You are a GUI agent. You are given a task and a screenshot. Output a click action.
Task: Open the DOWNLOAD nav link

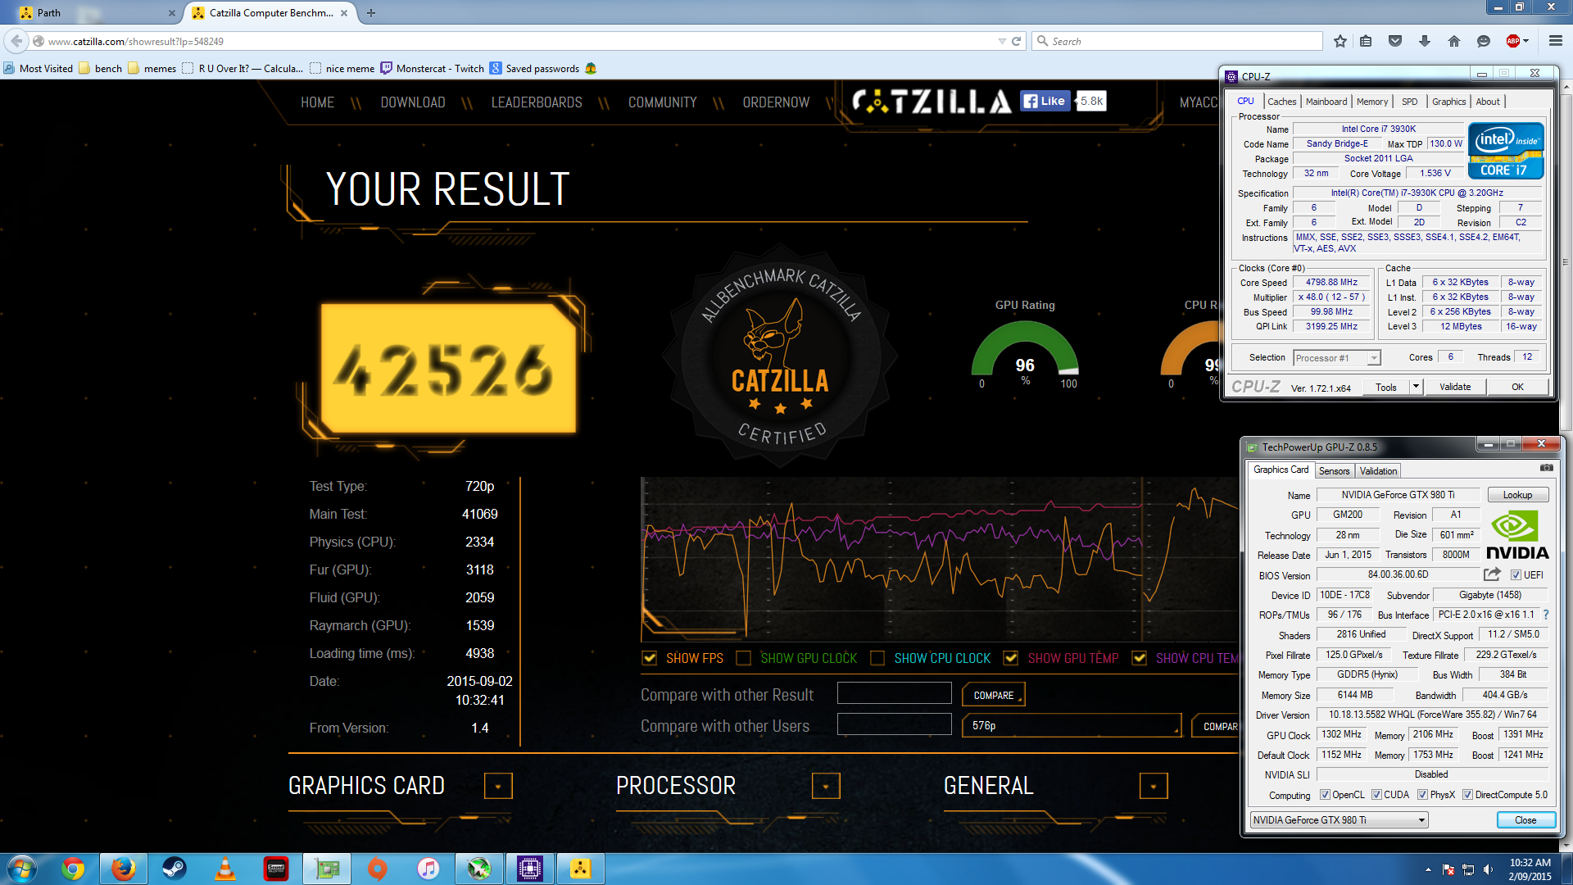[x=413, y=102]
